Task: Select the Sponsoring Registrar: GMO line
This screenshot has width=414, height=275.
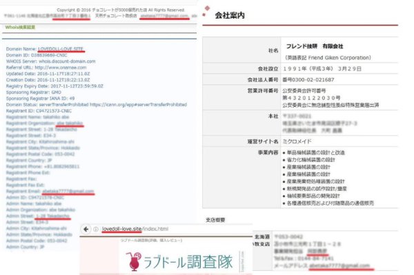Action: coord(34,92)
